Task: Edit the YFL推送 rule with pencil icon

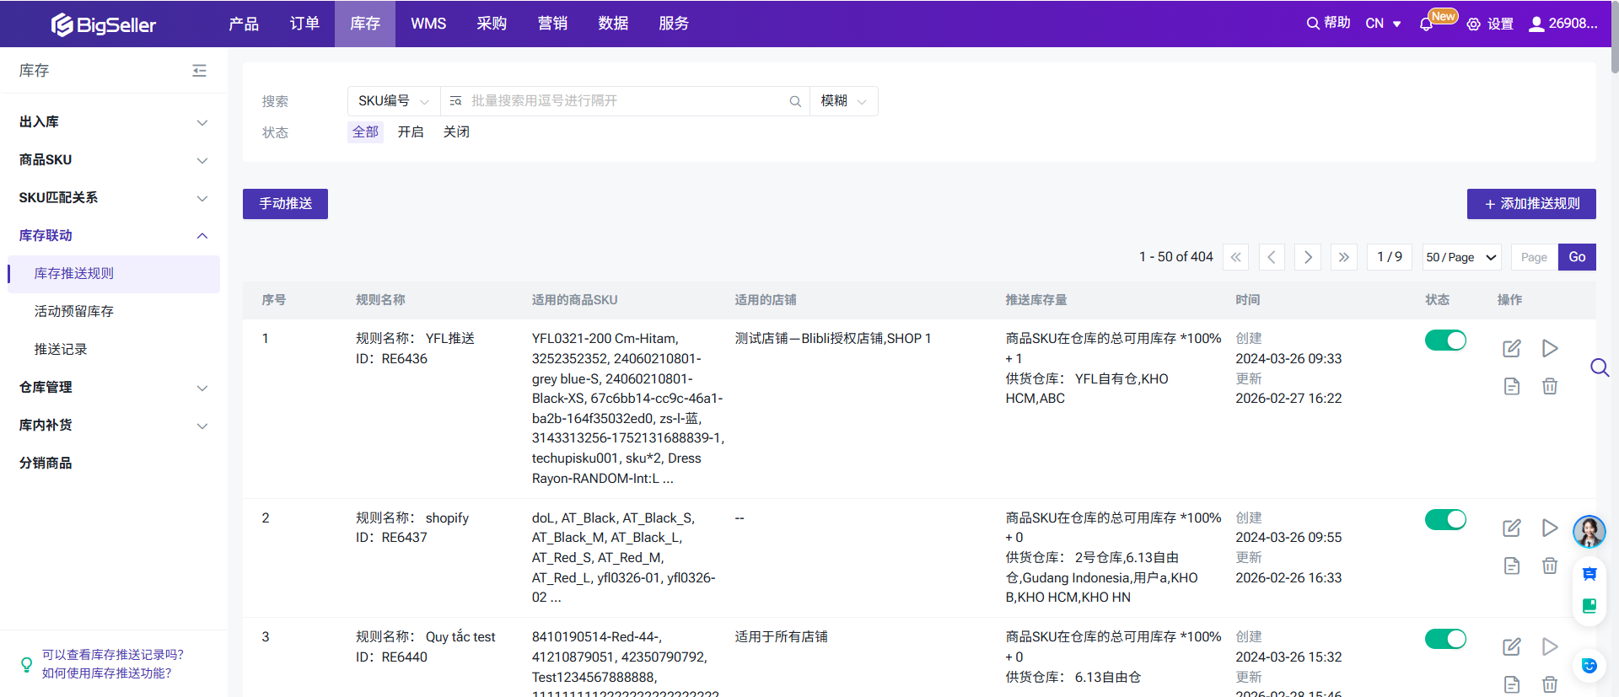Action: (1511, 348)
